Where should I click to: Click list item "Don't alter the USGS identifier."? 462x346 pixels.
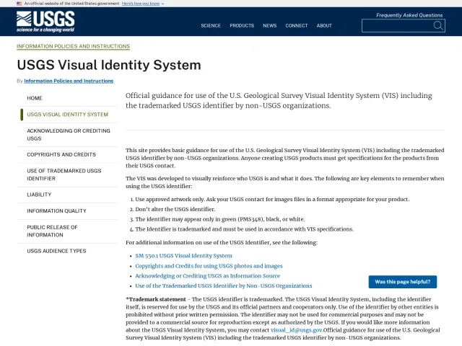point(175,209)
